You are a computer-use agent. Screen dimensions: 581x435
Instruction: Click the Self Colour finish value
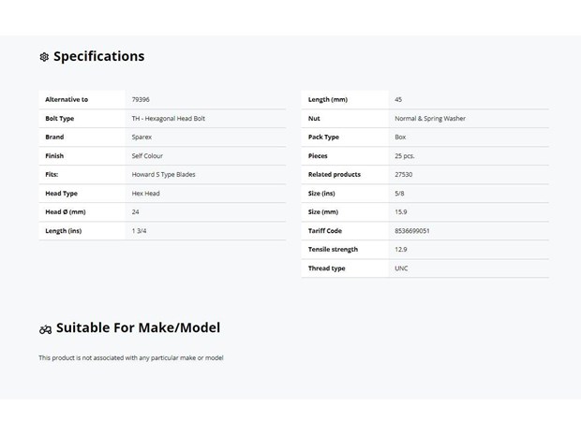pyautogui.click(x=147, y=155)
